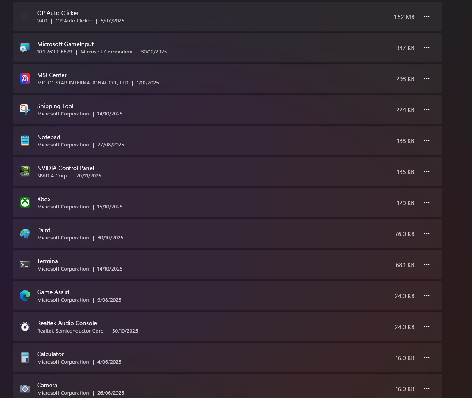
Task: Open more options for OP Auto Clicker
Action: (x=427, y=16)
